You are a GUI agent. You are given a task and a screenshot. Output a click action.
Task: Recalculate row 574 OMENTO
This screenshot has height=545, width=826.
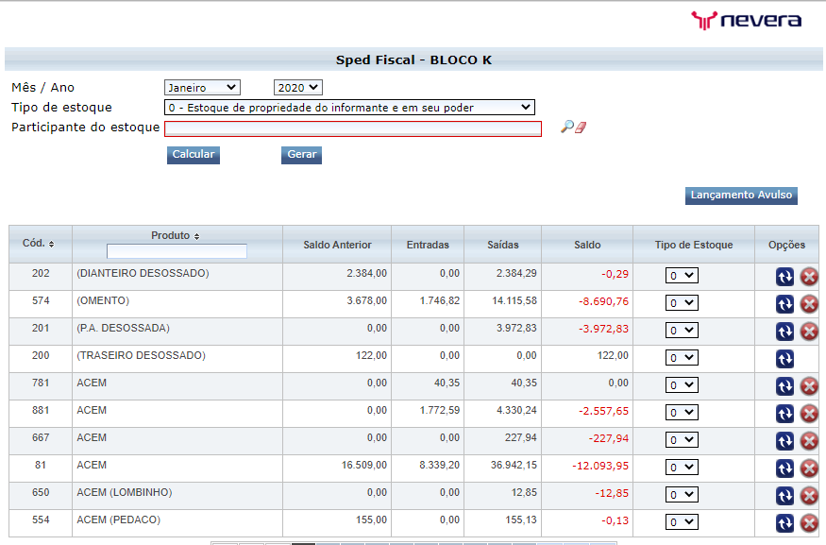[784, 304]
